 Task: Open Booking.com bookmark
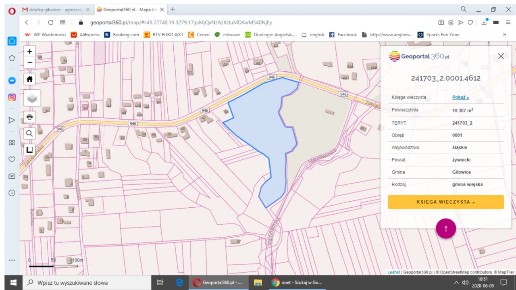point(122,35)
